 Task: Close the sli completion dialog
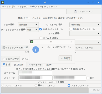click(x=71, y=42)
